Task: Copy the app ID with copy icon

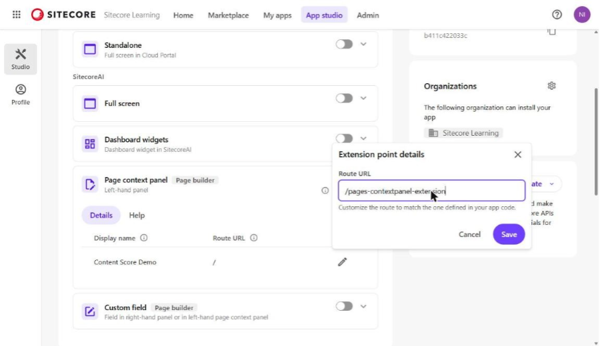Action: [551, 31]
